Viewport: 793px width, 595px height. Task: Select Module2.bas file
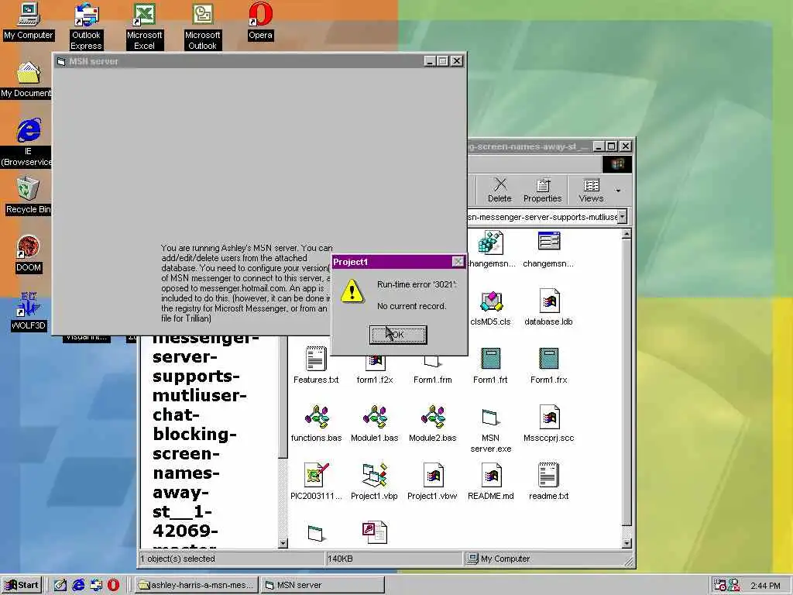point(432,424)
